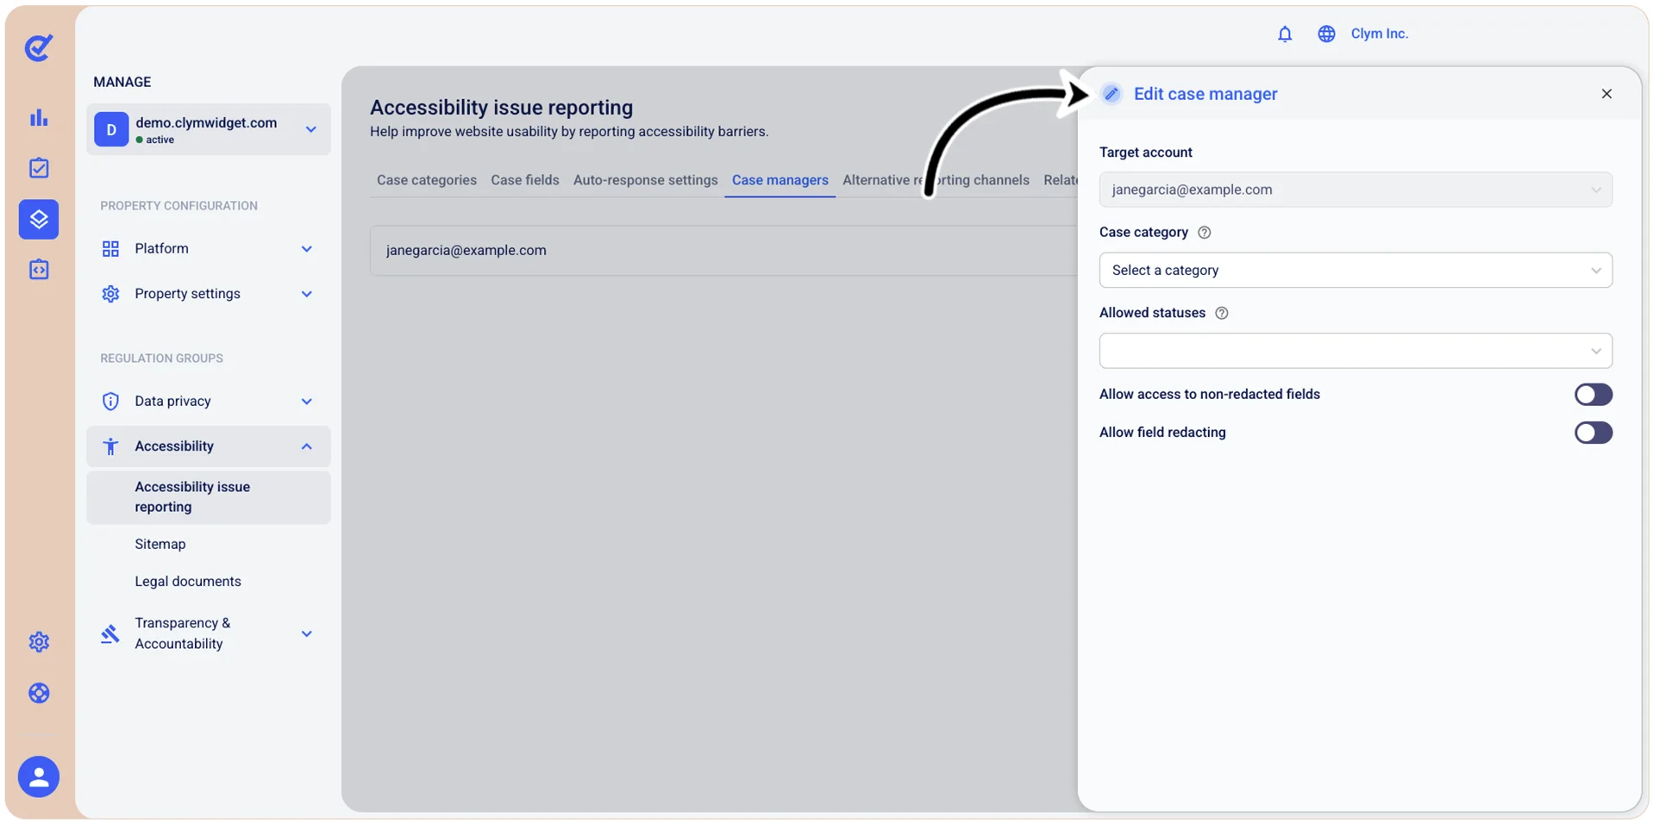Screen dimensions: 1653x823
Task: Open the checklist tasks sidebar icon
Action: [x=39, y=168]
